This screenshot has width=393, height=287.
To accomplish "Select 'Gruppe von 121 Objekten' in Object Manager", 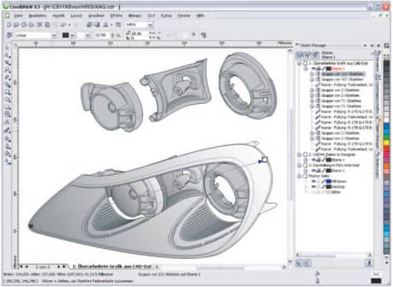I will pos(342,74).
